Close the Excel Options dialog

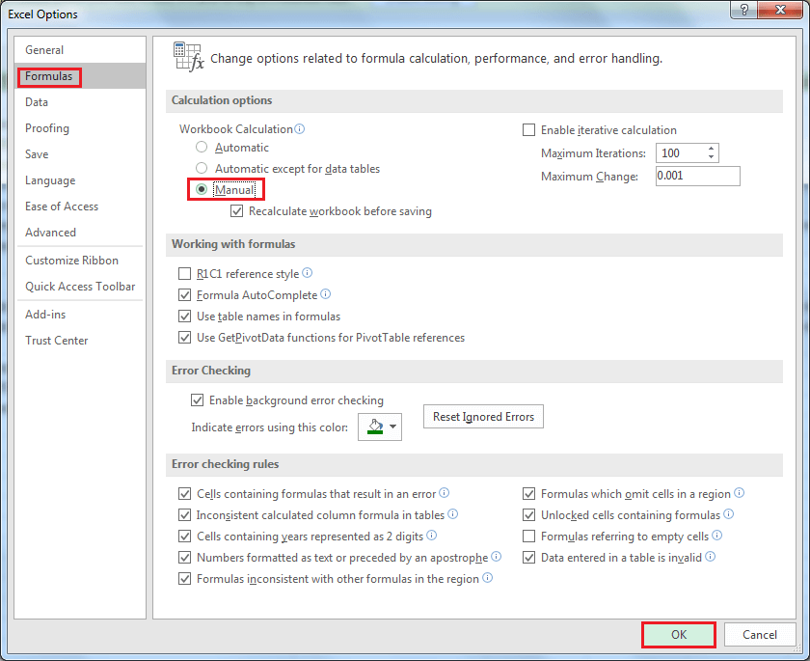tap(780, 10)
